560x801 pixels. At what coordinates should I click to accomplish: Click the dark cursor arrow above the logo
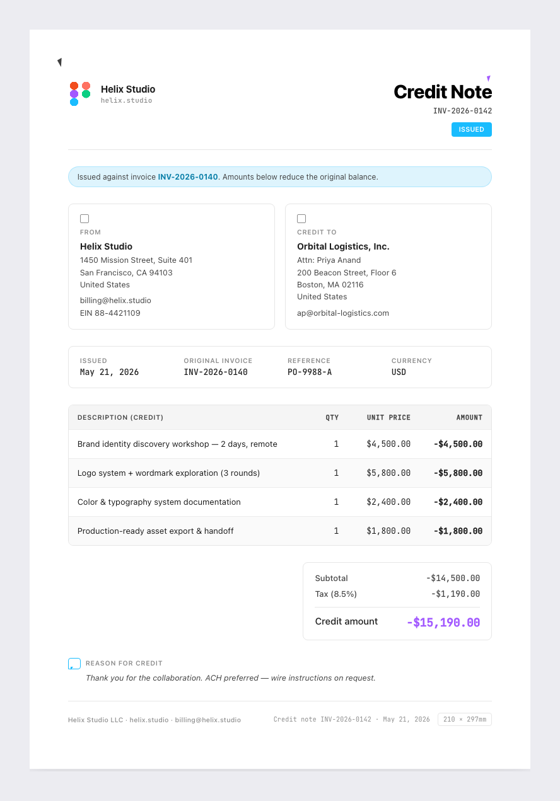coord(60,62)
